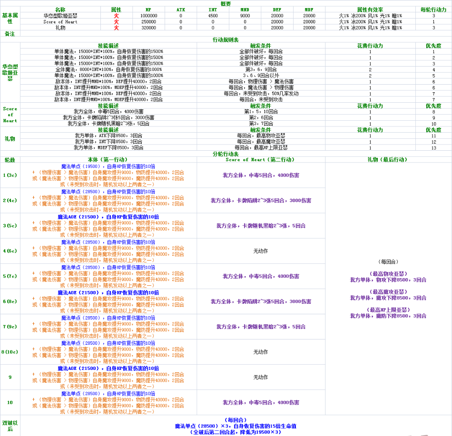
Task: Select the 基本属性 row label
Action: click(x=10, y=18)
